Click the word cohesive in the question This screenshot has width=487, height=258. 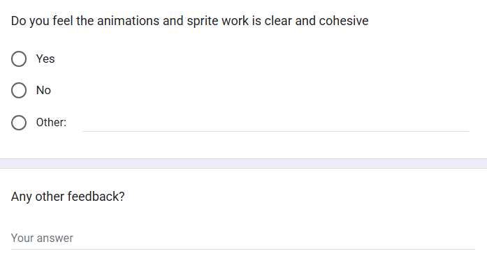click(x=344, y=21)
